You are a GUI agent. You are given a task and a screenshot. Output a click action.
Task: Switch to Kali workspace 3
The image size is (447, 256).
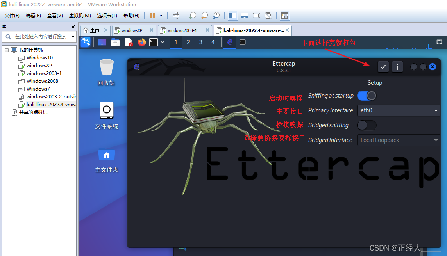(201, 42)
